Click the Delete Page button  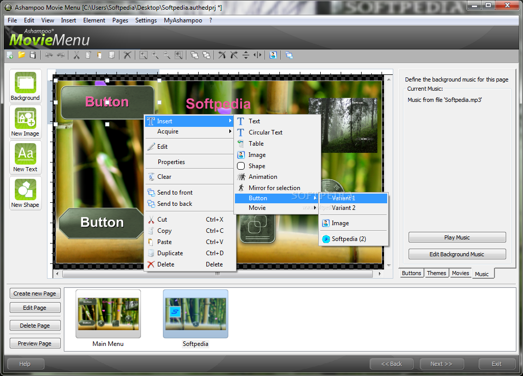click(35, 326)
